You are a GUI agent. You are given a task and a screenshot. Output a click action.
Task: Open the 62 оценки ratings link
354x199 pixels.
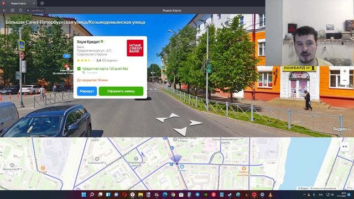tap(110, 60)
